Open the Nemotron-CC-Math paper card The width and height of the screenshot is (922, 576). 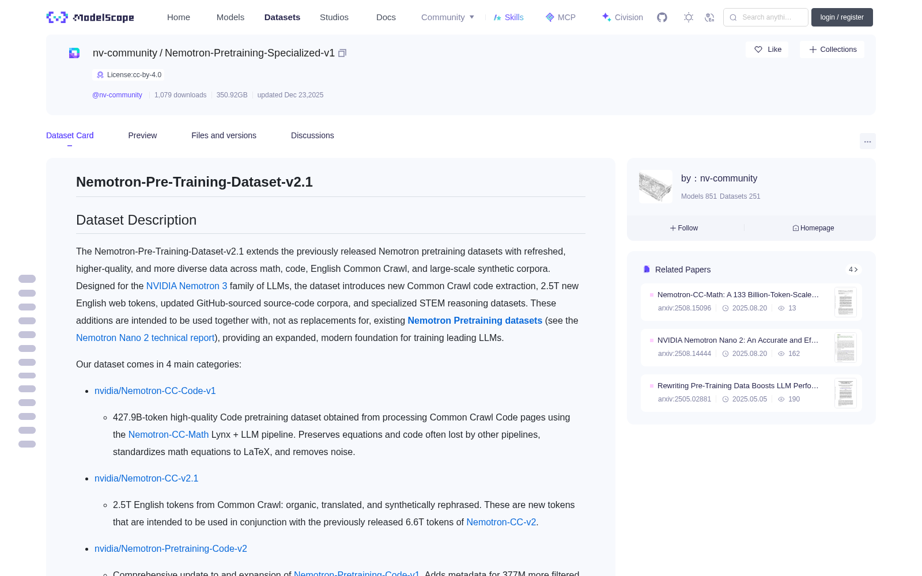[751, 302]
